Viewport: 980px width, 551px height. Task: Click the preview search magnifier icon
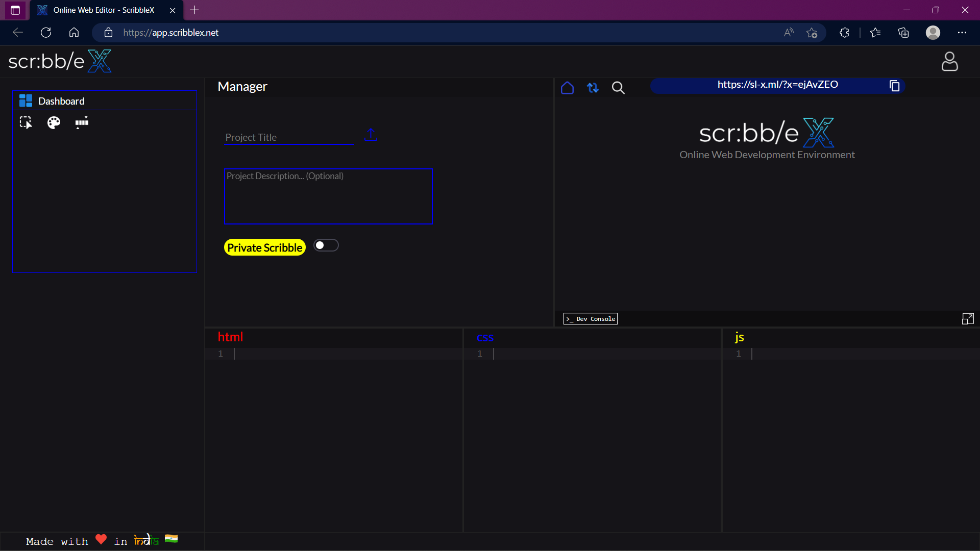click(618, 88)
